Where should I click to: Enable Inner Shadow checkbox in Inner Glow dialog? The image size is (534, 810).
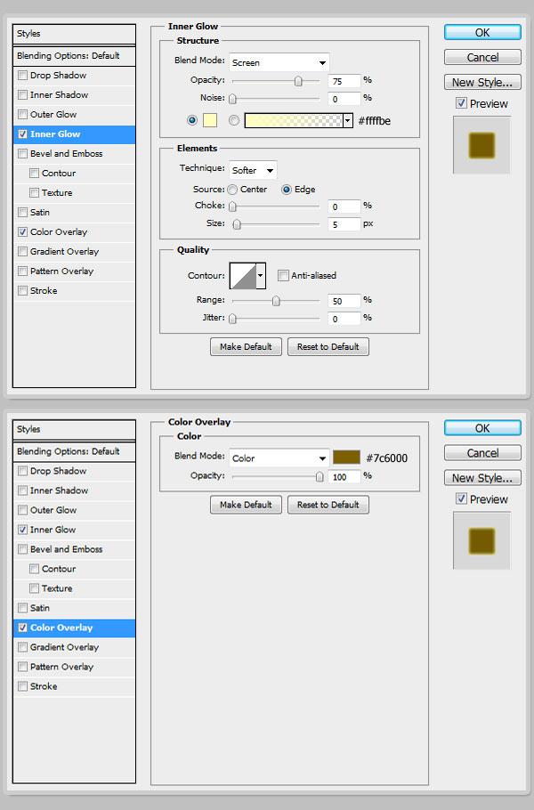(23, 95)
